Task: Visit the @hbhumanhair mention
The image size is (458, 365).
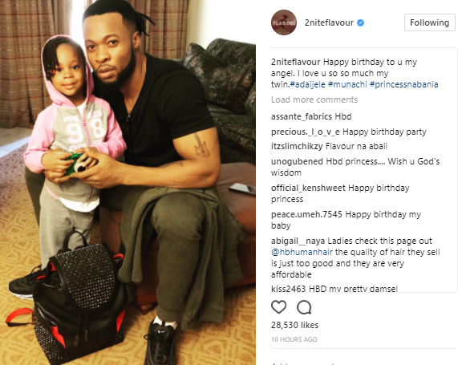Action: coord(302,252)
